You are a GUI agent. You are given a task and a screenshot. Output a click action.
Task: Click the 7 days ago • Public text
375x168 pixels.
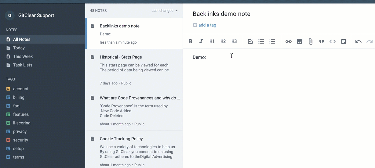pyautogui.click(x=115, y=83)
